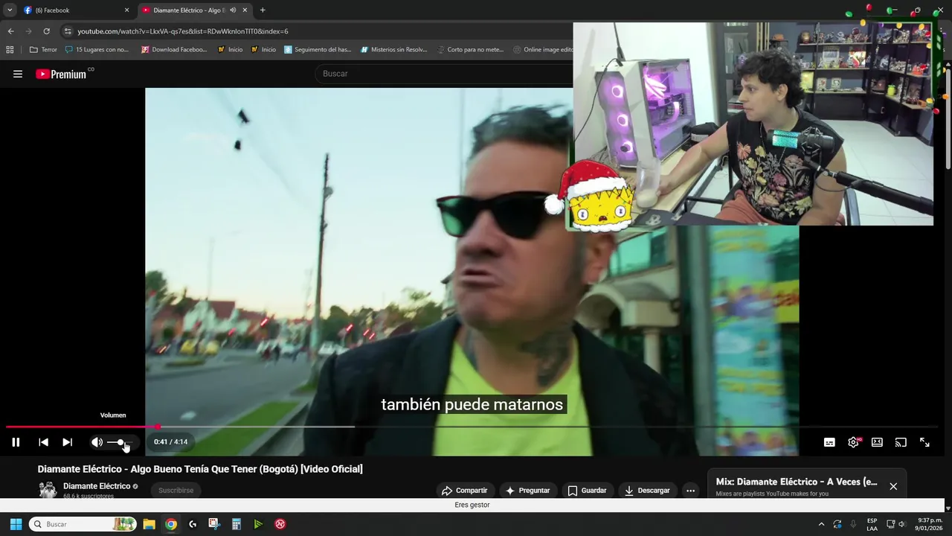Screen dimensions: 952x536
Task: Save video with the Guardar button
Action: tap(587, 491)
